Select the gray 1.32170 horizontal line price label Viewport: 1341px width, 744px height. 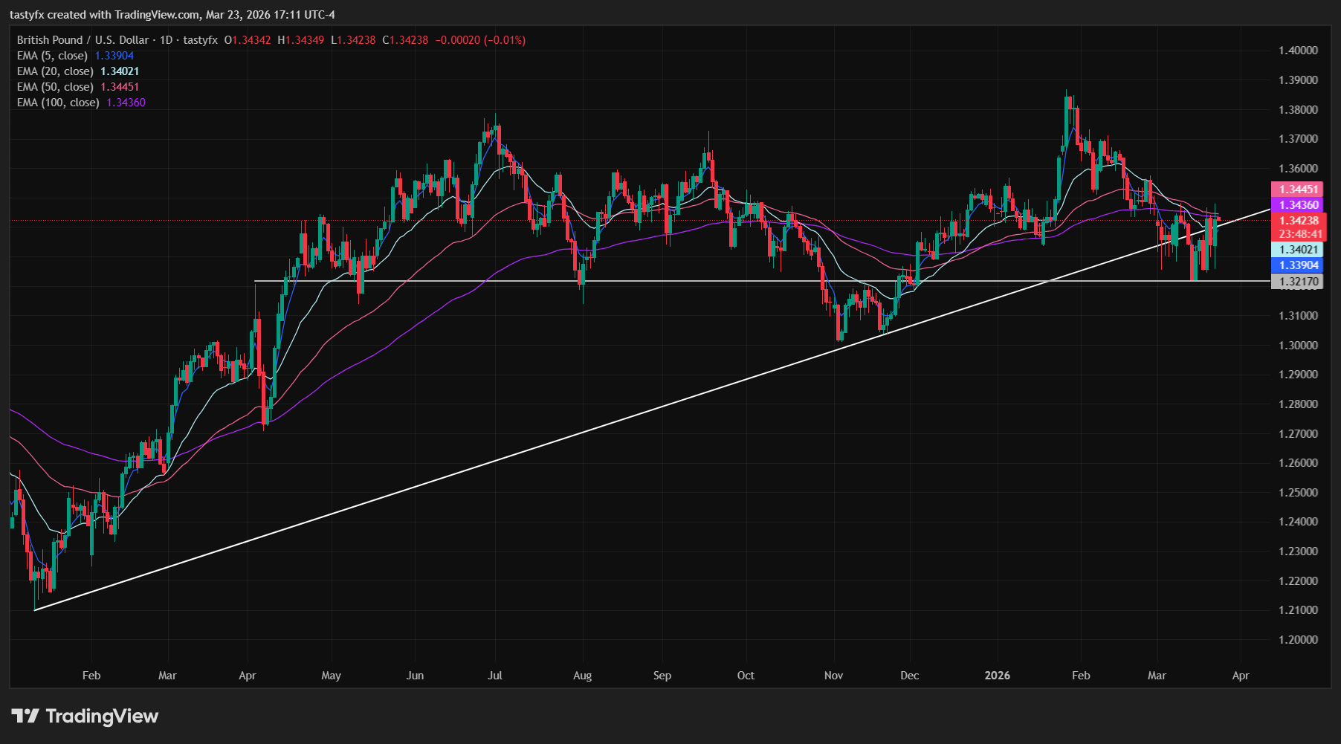pos(1296,281)
